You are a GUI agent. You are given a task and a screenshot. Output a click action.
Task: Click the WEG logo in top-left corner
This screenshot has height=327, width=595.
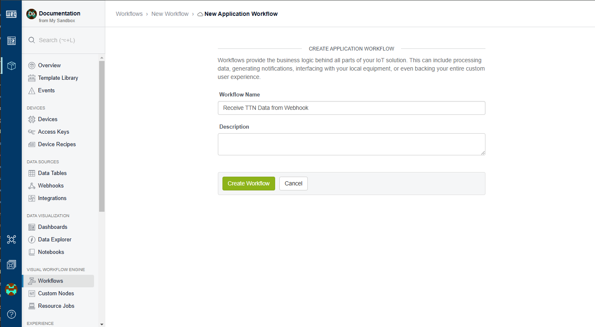tap(11, 14)
